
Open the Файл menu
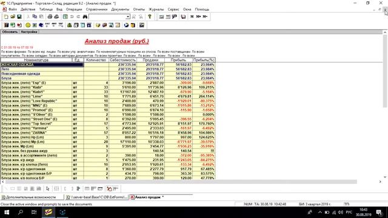tap(13, 9)
